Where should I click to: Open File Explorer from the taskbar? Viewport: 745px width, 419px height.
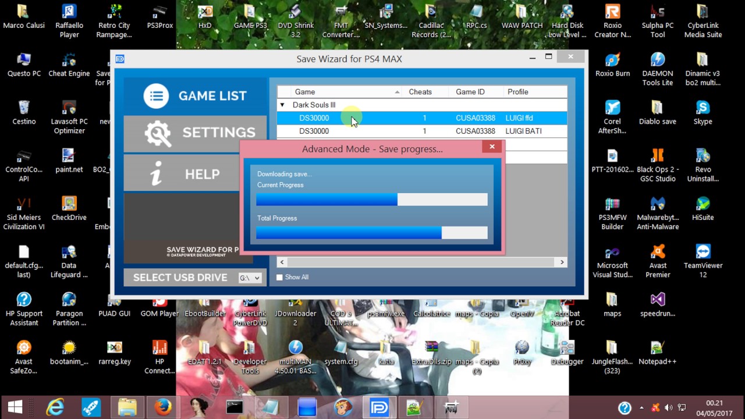[127, 407]
